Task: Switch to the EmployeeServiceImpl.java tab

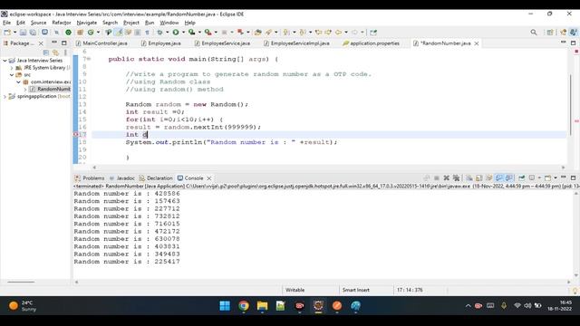Action: (x=296, y=43)
